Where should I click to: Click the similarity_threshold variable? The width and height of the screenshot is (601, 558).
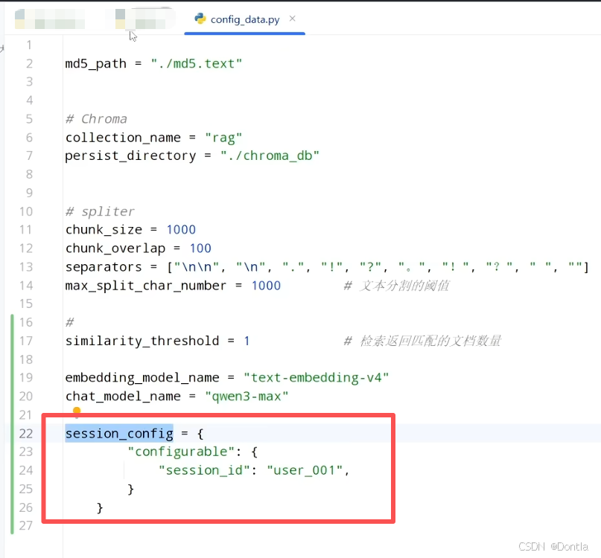click(x=142, y=341)
